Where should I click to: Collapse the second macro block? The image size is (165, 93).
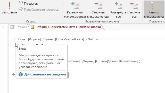pyautogui.click(x=15, y=55)
